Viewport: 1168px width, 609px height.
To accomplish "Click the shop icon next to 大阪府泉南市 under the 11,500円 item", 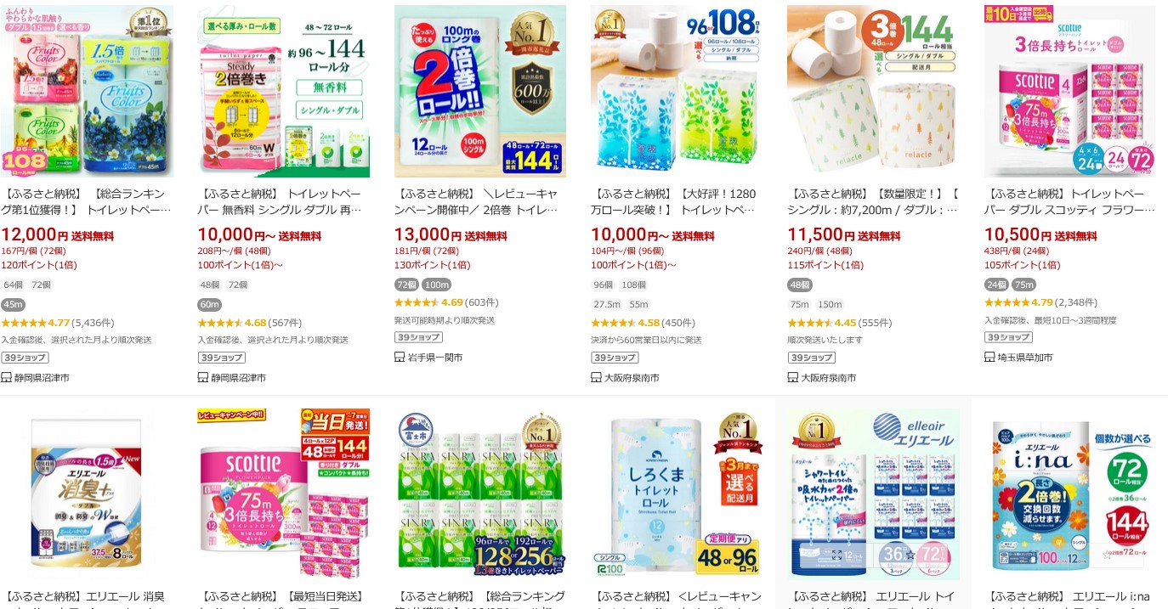I will point(793,377).
